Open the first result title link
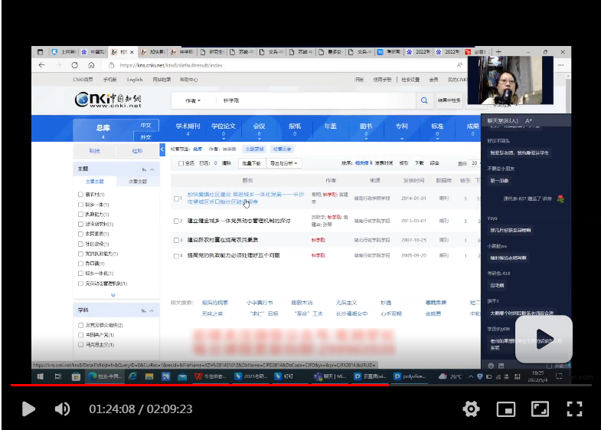601x430 pixels. click(x=245, y=198)
